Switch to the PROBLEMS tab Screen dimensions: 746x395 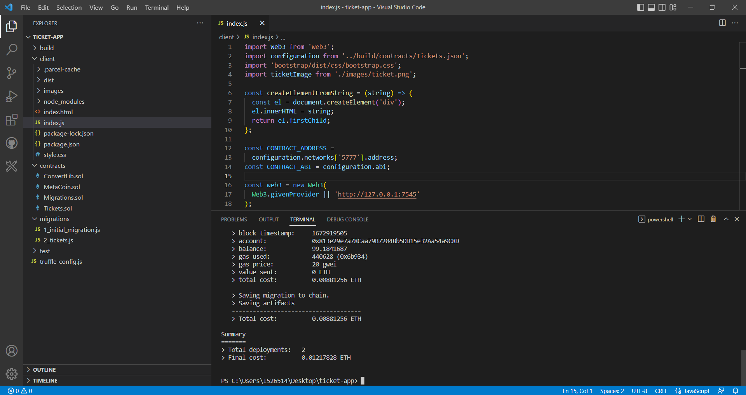pos(234,219)
